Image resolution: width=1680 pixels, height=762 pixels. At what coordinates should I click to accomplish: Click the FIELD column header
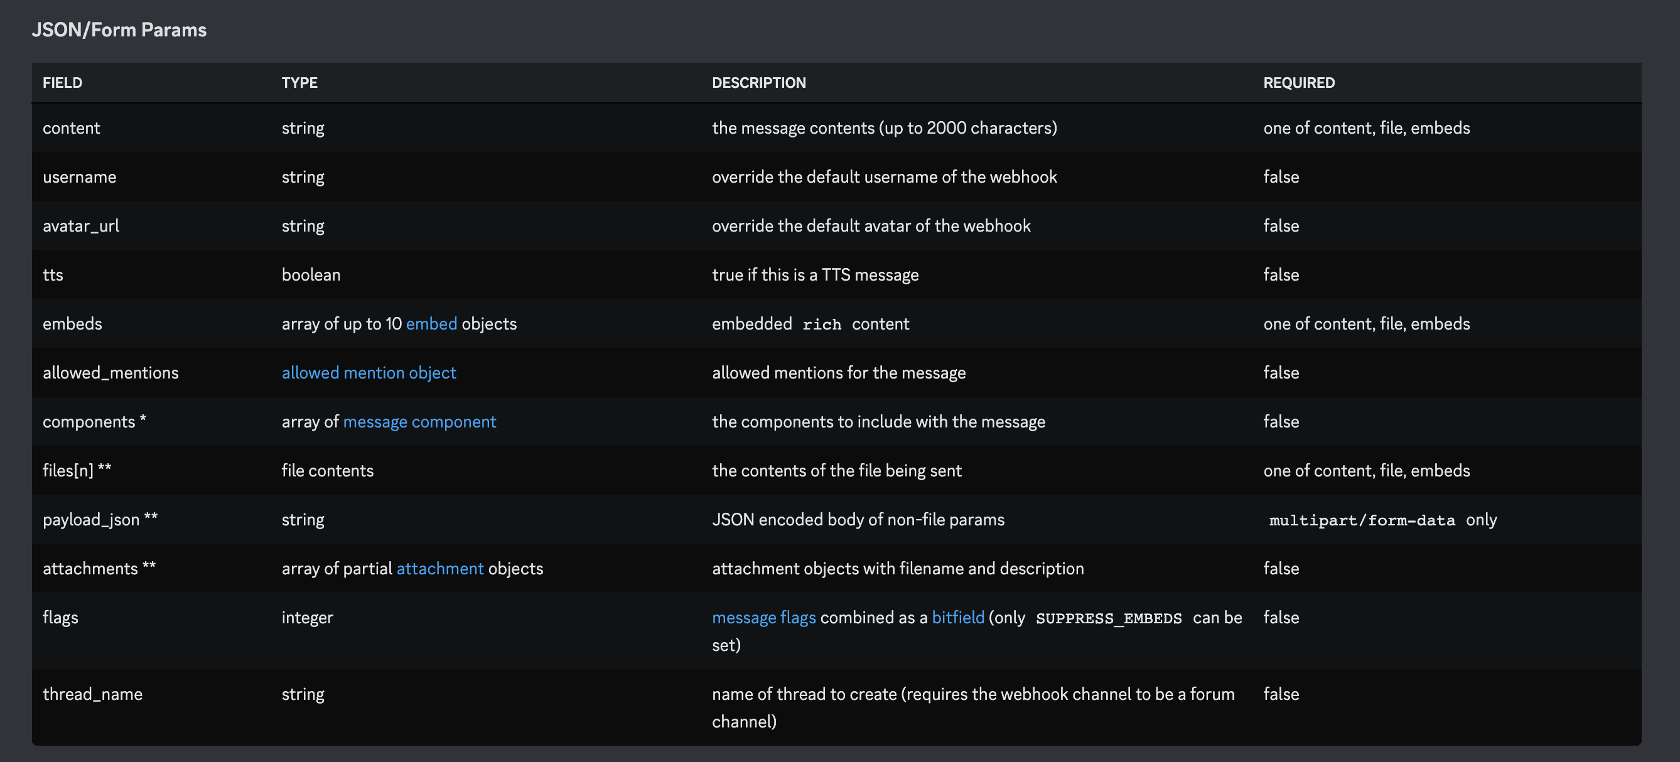pyautogui.click(x=63, y=83)
